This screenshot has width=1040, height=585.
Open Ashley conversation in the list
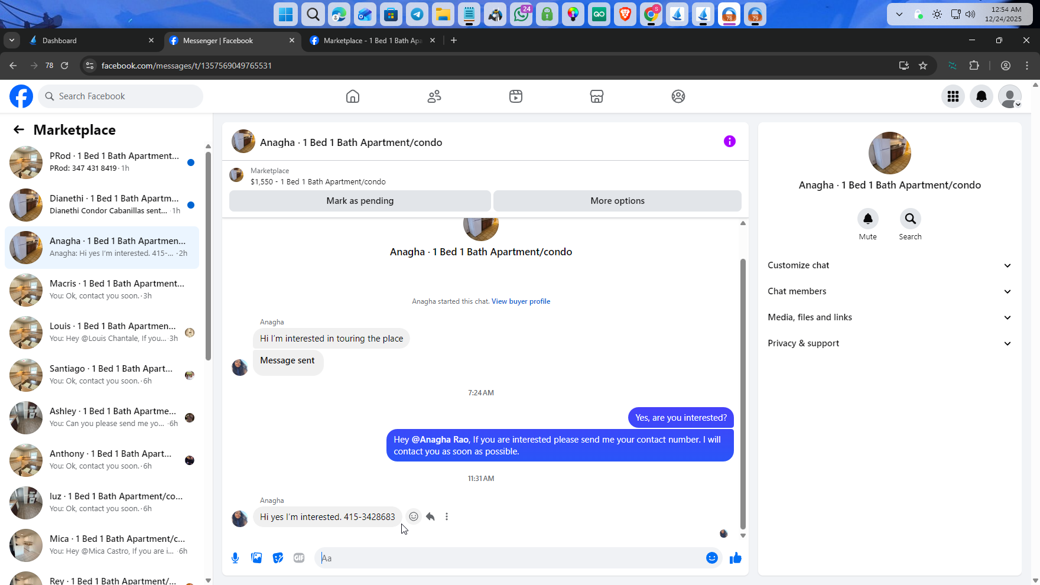coord(102,418)
